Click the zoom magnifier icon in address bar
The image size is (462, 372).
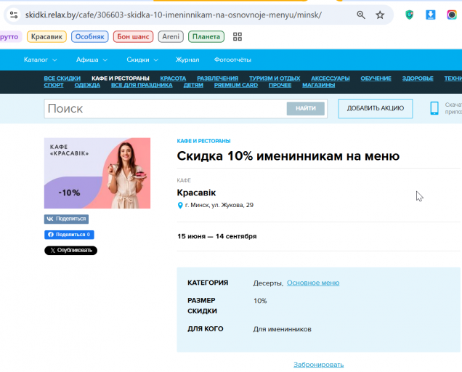coord(361,15)
